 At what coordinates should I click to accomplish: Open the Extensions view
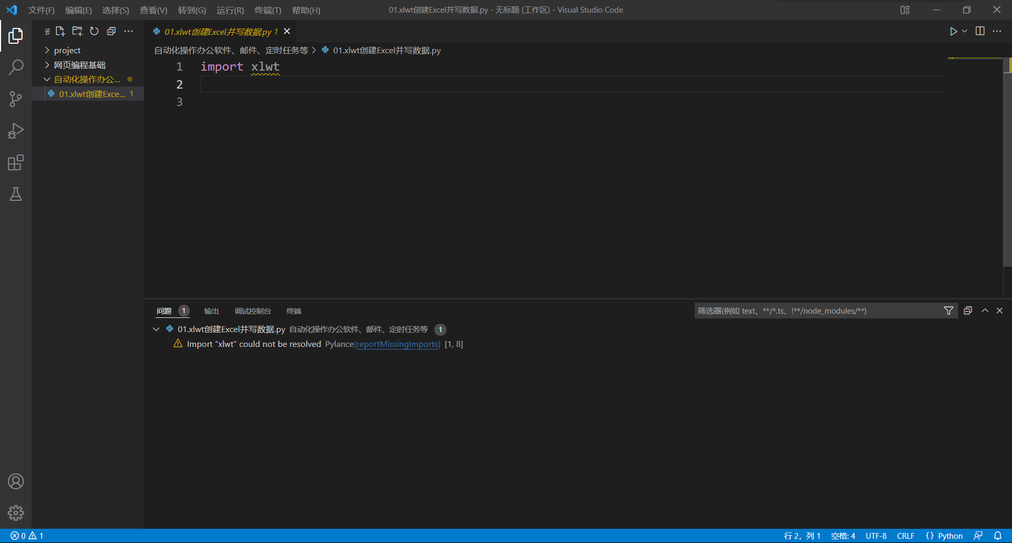point(16,162)
